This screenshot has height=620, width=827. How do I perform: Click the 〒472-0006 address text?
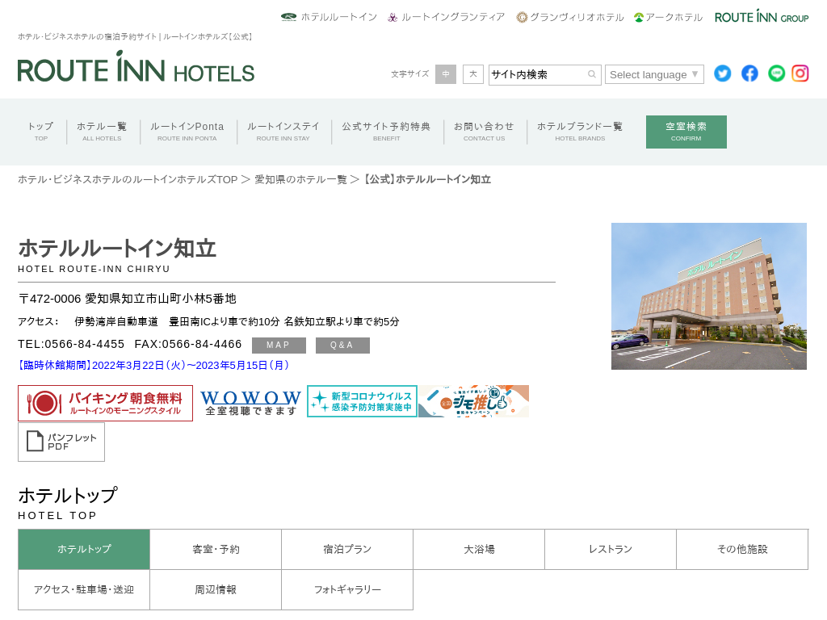pyautogui.click(x=127, y=299)
